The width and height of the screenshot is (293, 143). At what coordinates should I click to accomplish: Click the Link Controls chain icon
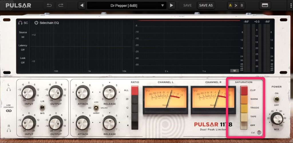click(9, 111)
